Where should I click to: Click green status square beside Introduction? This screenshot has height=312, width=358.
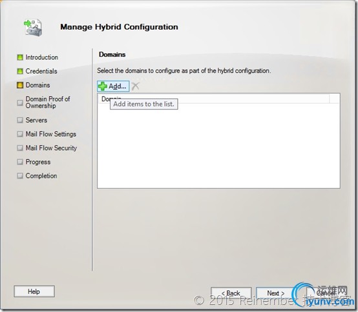(20, 57)
